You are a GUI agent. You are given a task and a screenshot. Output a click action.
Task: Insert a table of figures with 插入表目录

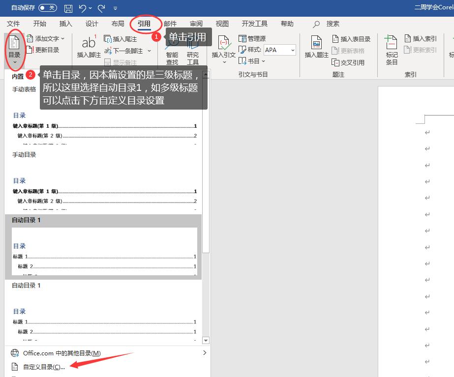354,38
